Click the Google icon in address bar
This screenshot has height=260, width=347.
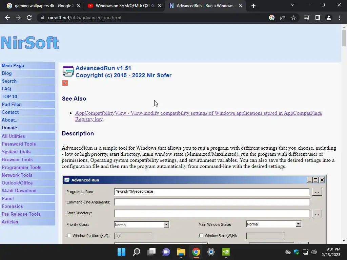tap(272, 18)
